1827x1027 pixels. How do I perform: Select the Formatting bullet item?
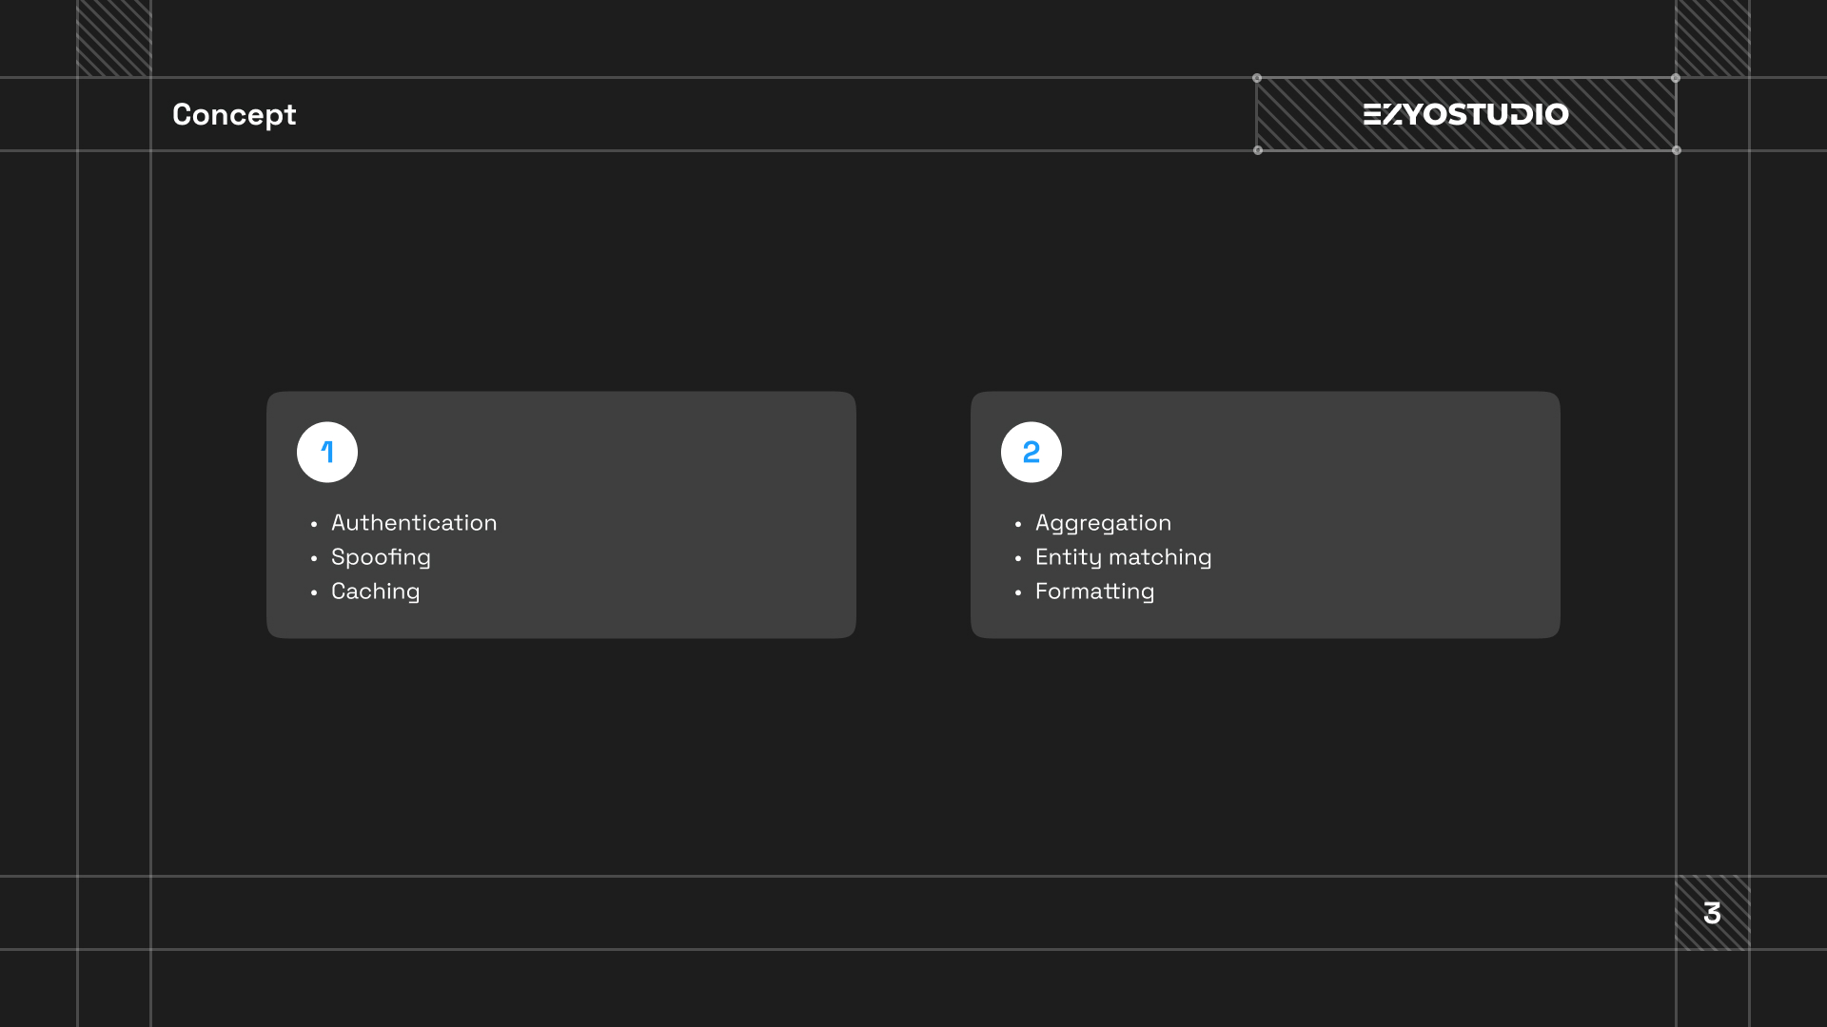[x=1094, y=591]
